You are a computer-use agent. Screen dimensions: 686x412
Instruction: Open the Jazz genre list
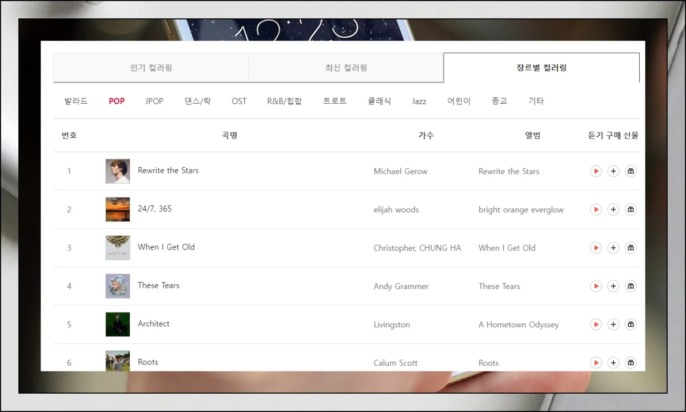(419, 101)
